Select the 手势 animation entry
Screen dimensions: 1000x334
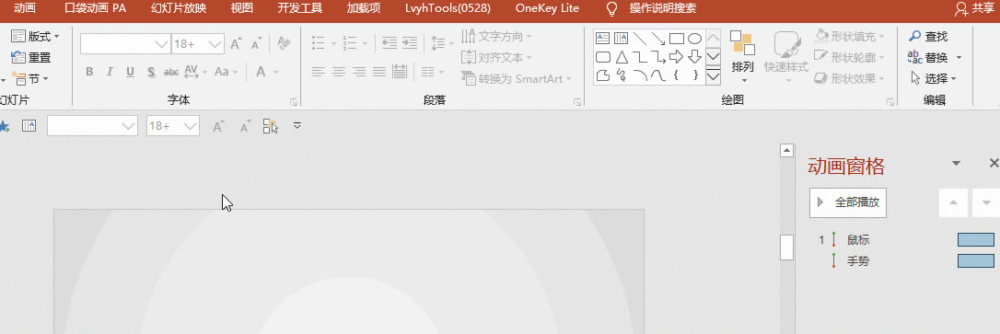pyautogui.click(x=858, y=261)
